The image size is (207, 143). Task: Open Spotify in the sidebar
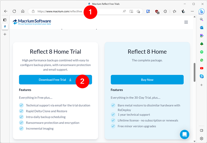click(x=202, y=52)
